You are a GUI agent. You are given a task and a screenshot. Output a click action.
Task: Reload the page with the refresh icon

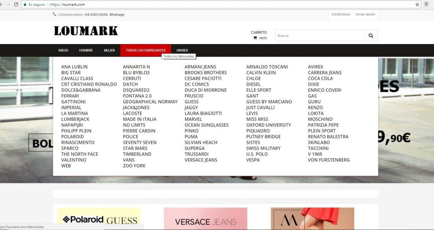coord(16,4)
